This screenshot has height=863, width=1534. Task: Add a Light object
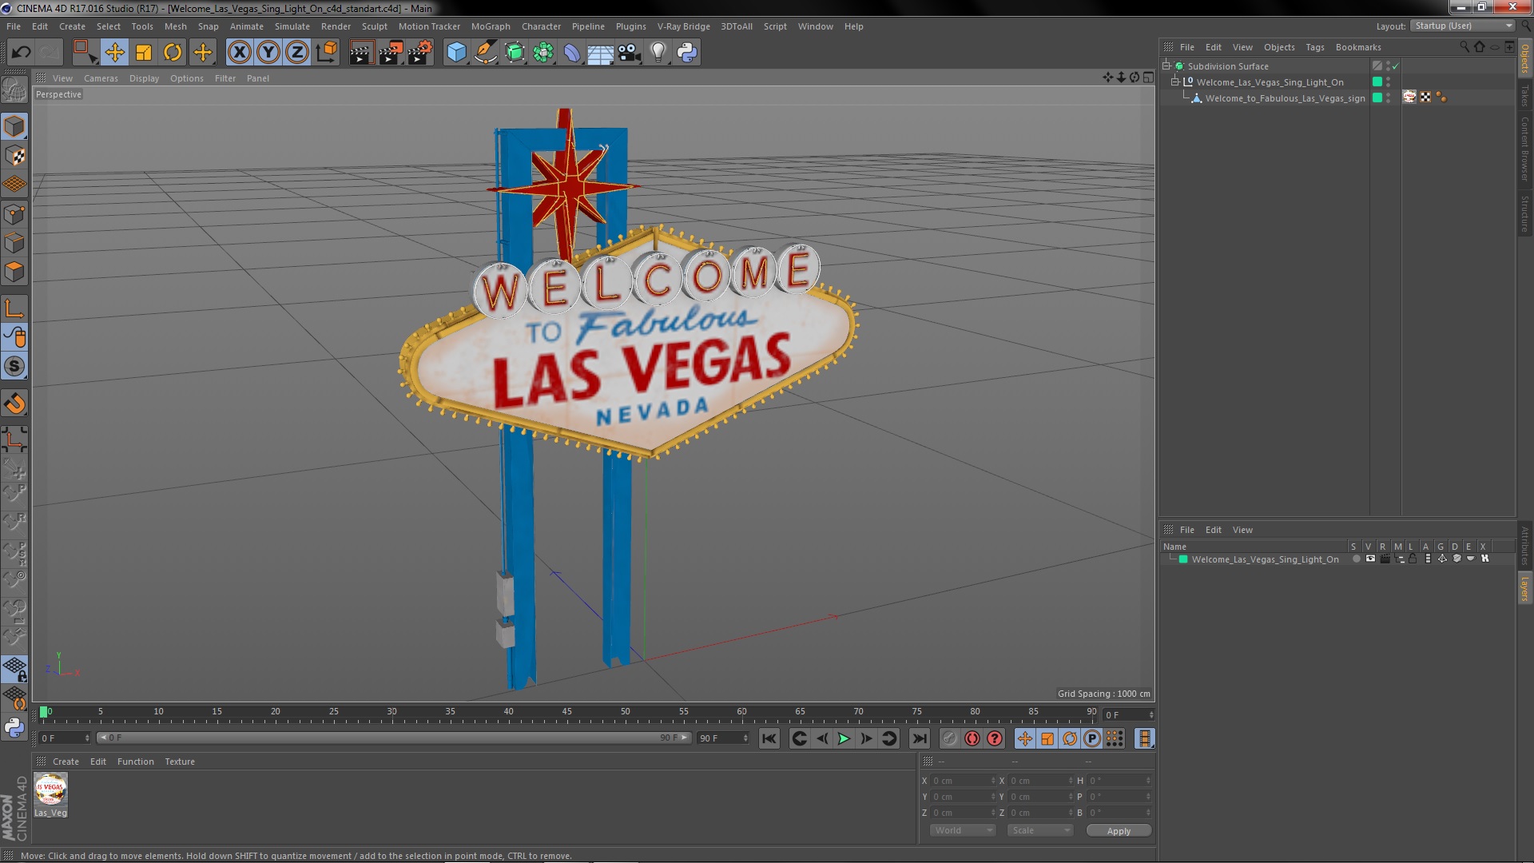[658, 53]
